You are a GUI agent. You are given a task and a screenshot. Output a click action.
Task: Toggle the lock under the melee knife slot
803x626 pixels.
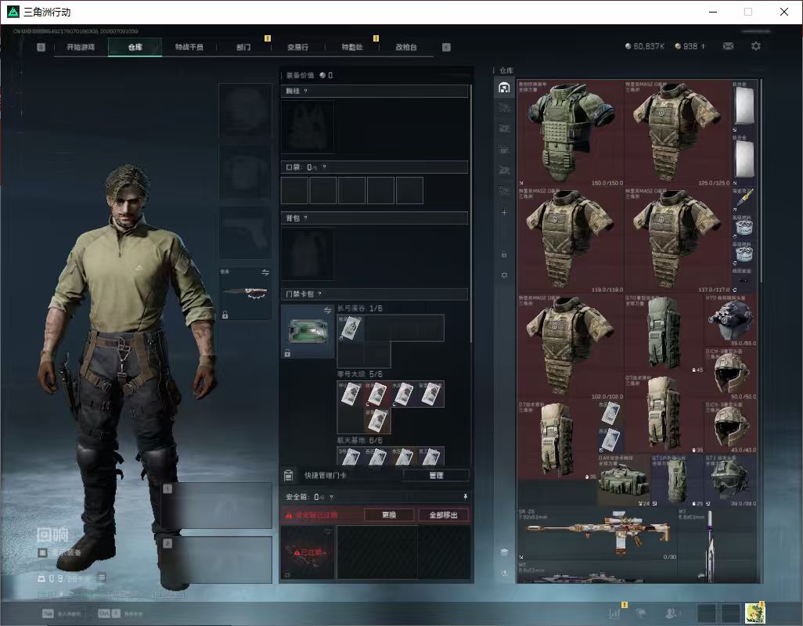point(225,315)
